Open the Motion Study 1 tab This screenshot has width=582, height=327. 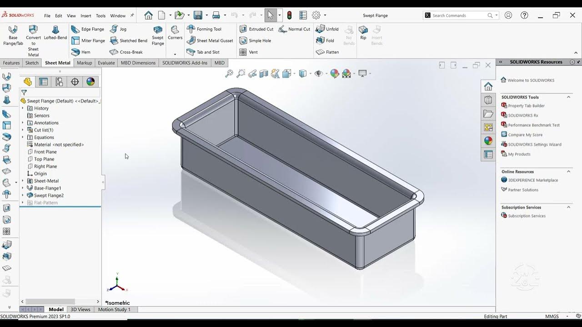(114, 310)
